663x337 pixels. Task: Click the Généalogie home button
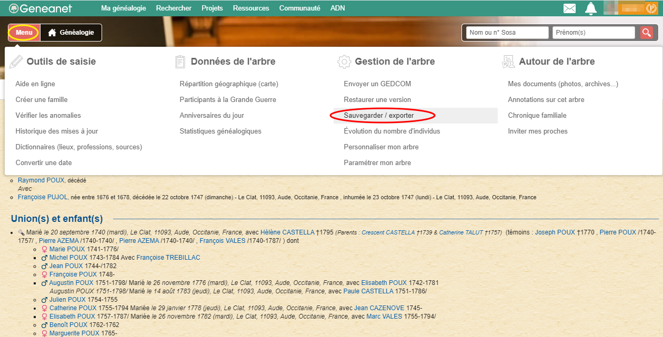coord(71,33)
